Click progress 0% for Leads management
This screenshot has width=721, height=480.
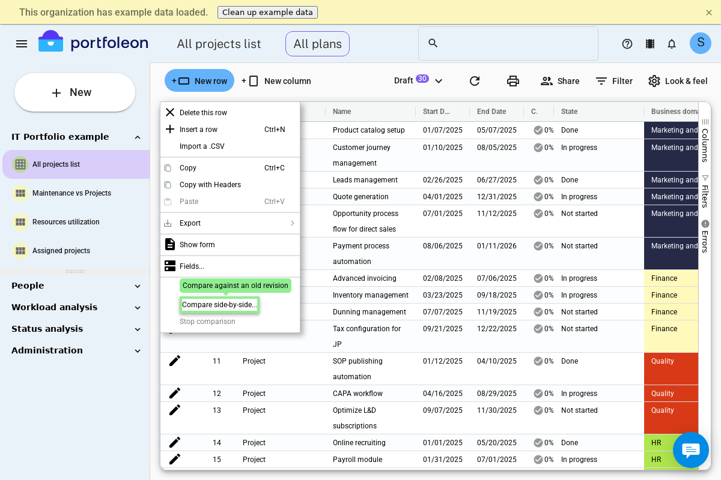pyautogui.click(x=544, y=180)
